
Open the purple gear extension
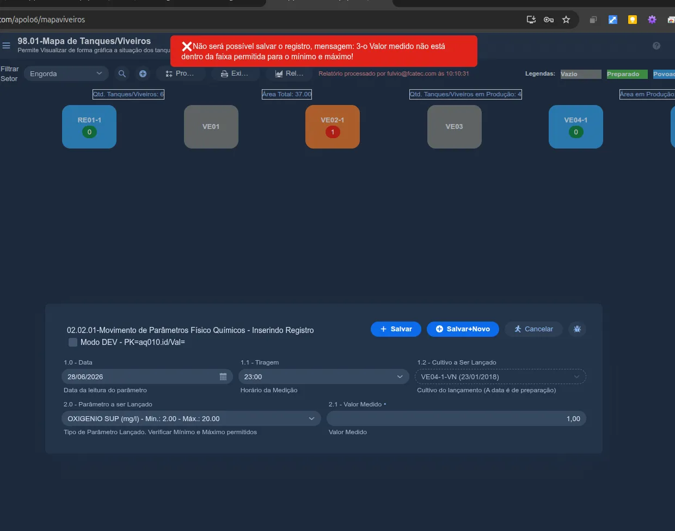coord(652,20)
